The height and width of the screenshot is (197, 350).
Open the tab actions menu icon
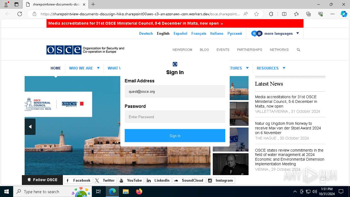coord(16,4)
